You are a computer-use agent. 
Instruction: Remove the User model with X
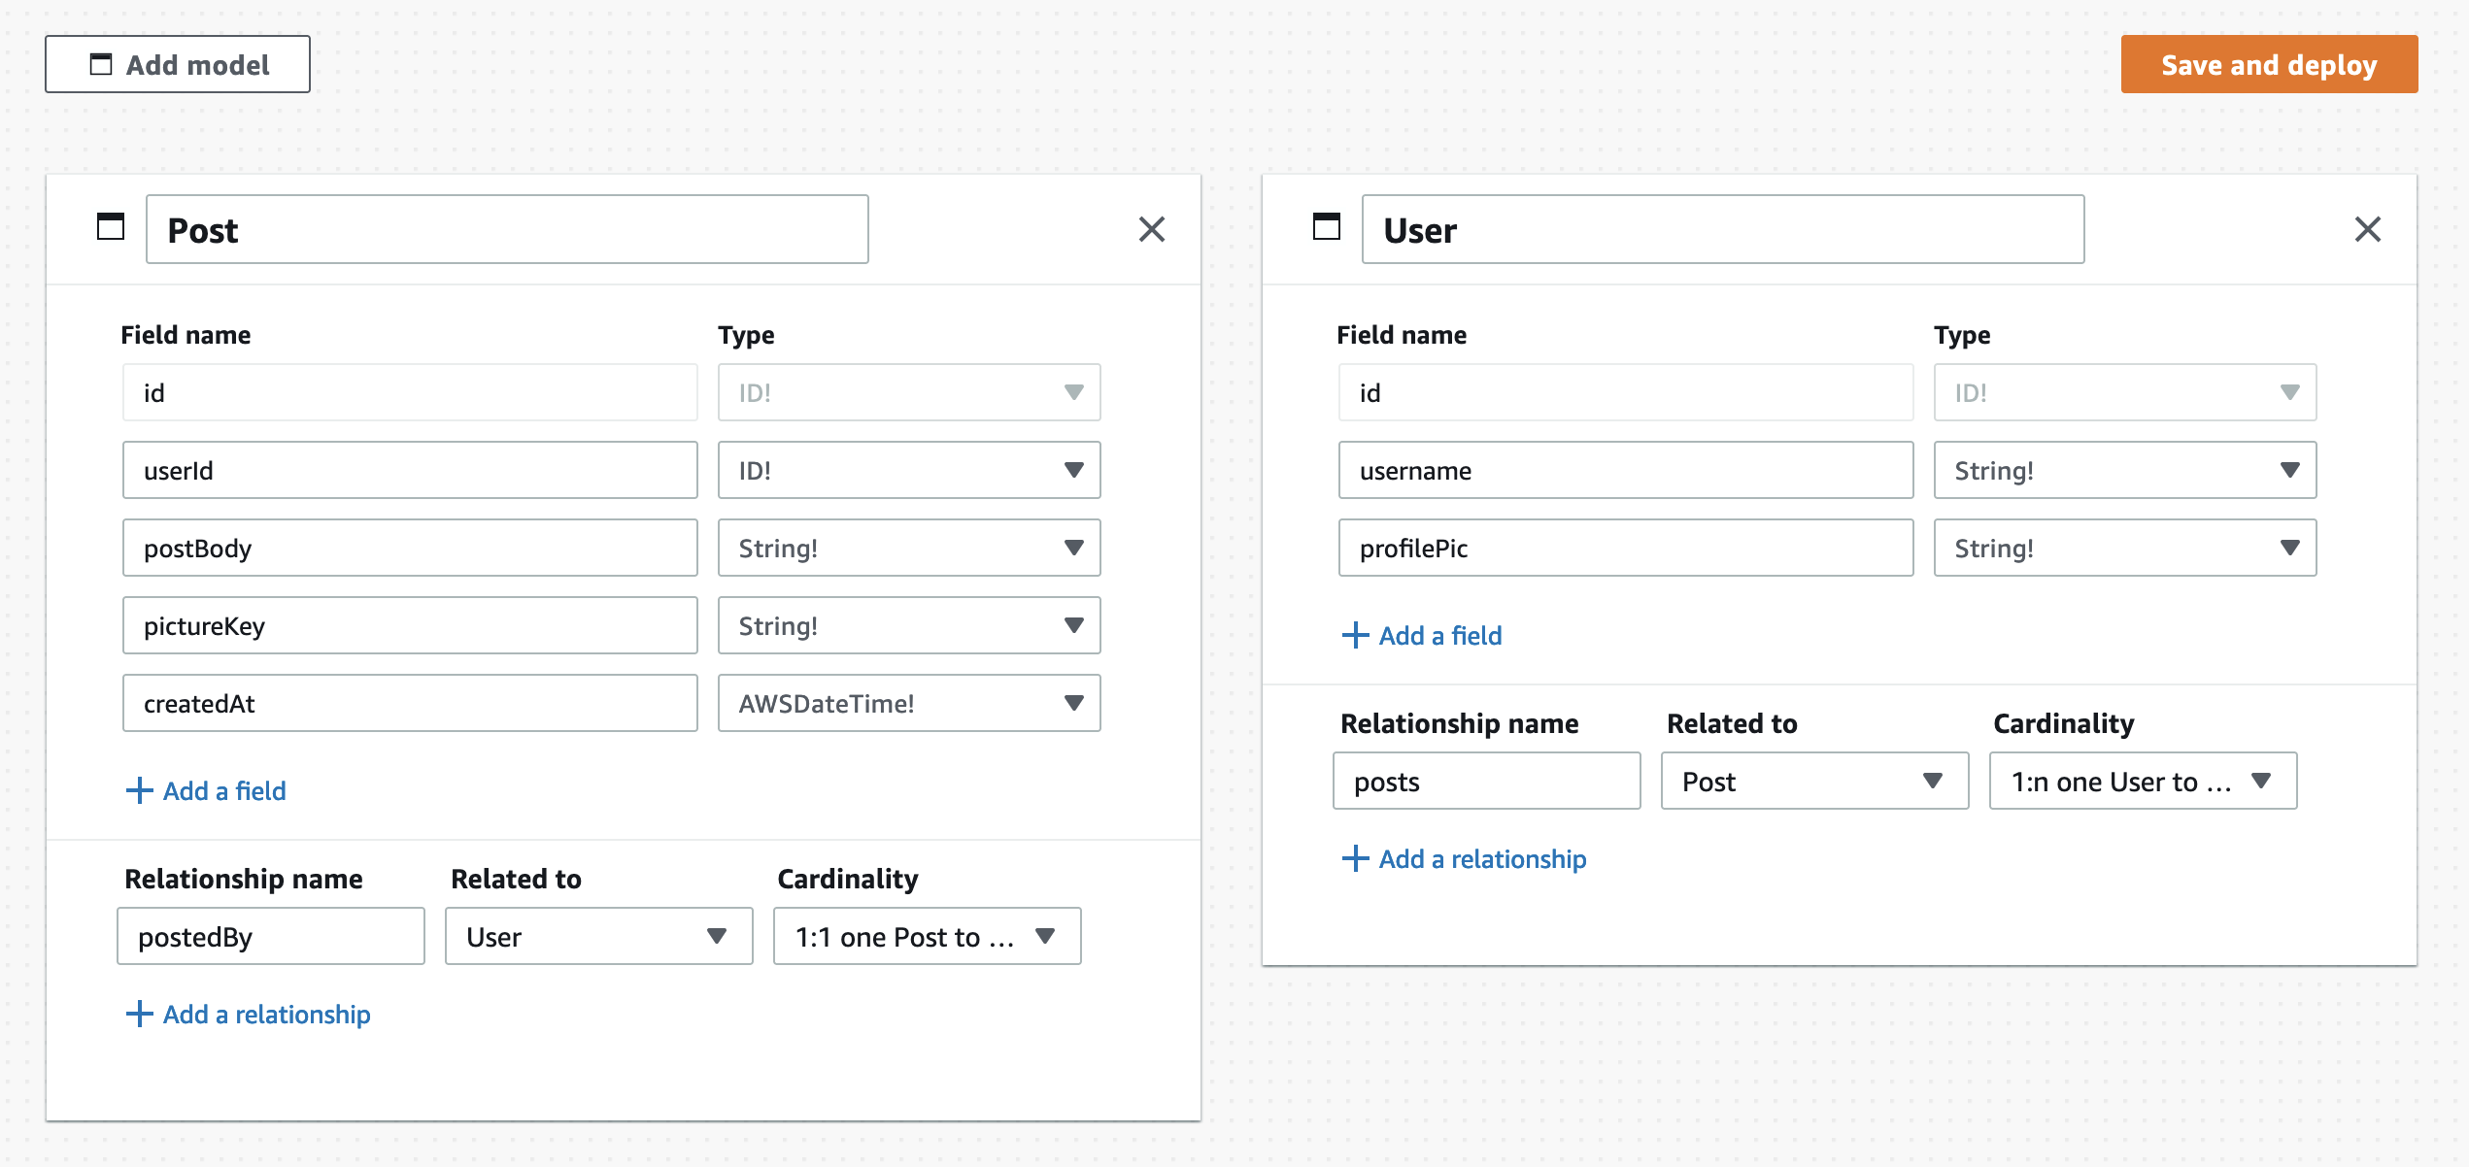[x=2368, y=229]
